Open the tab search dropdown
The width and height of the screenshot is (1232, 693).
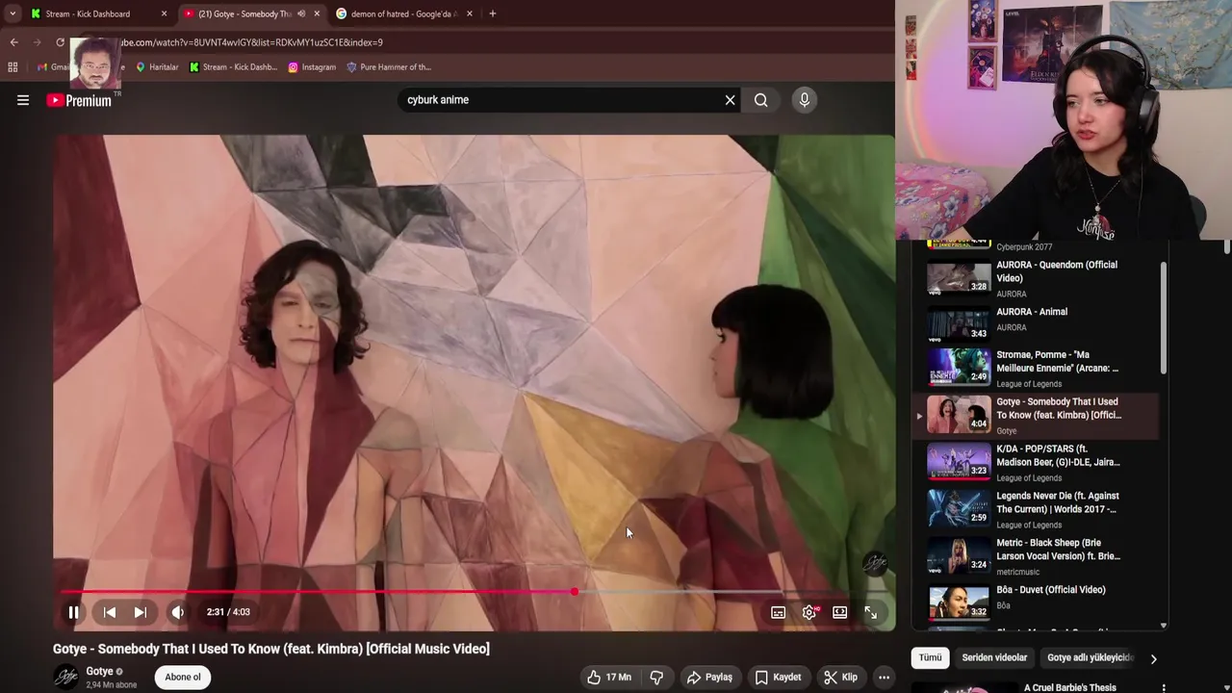point(12,13)
